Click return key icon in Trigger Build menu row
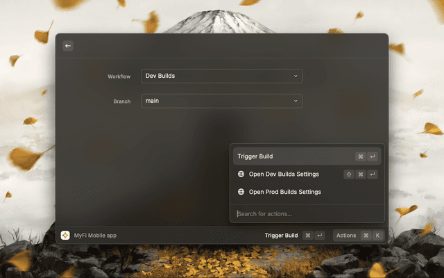 click(x=373, y=156)
